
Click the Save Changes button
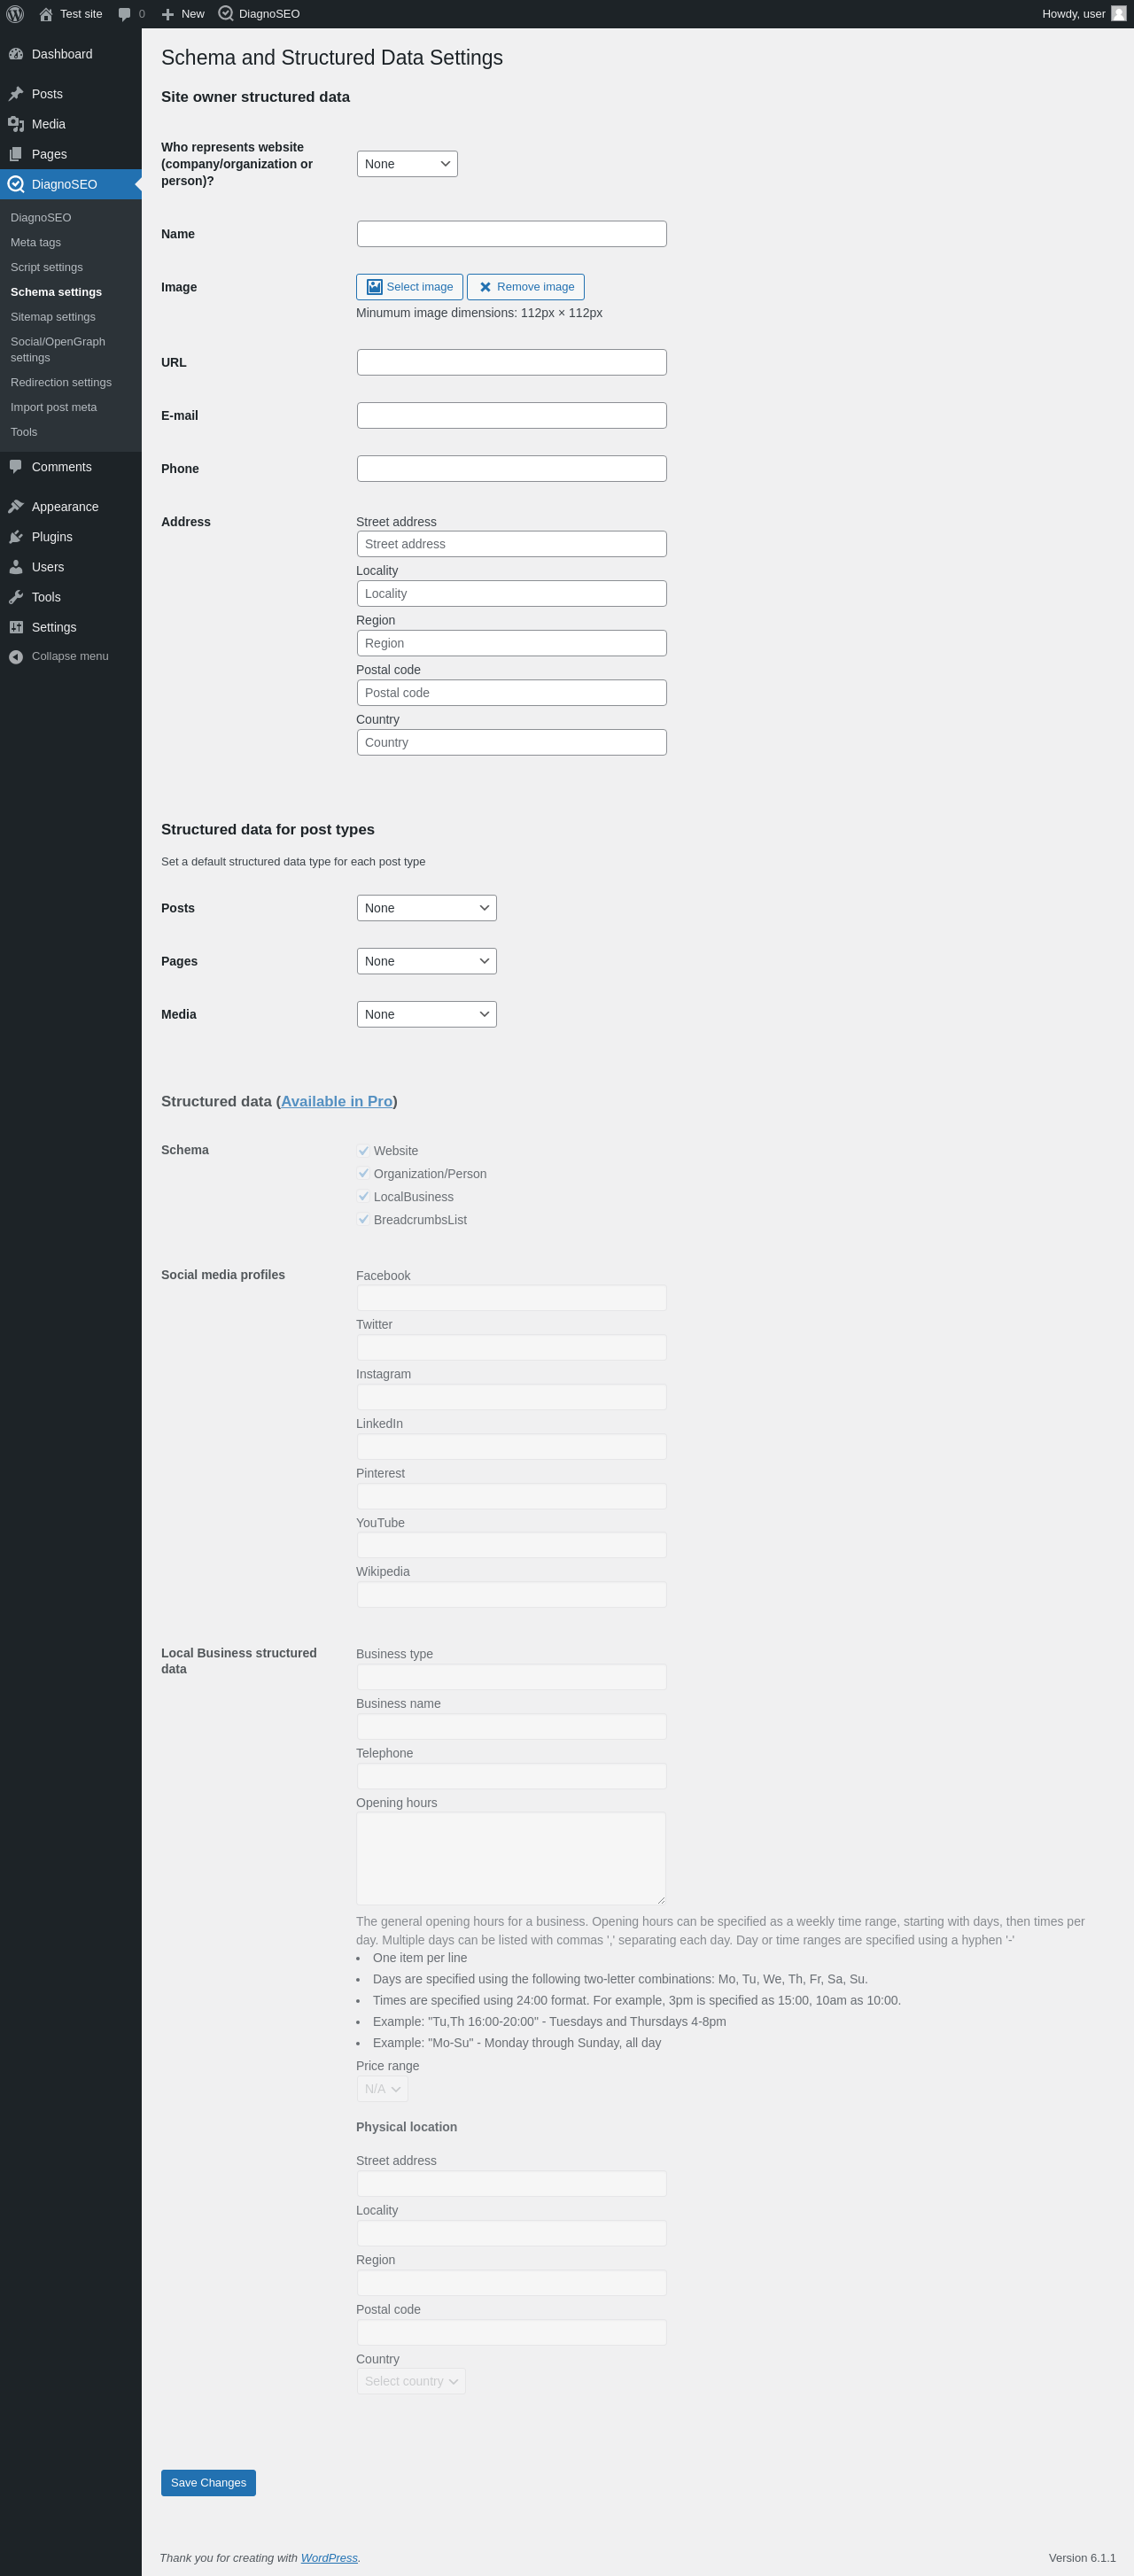click(208, 2482)
